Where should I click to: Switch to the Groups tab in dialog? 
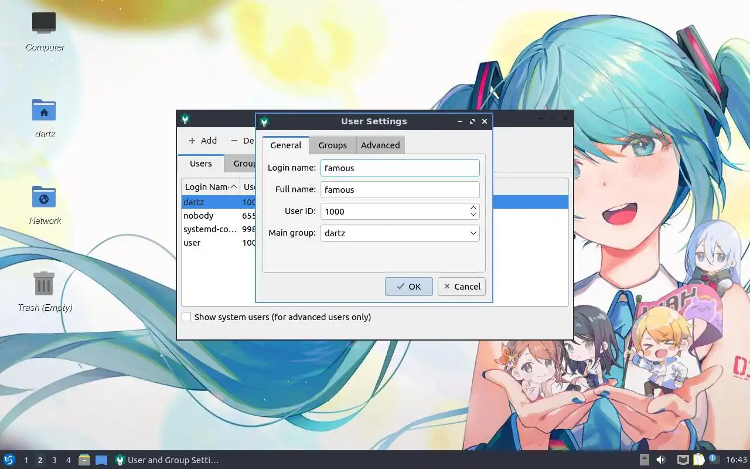(333, 145)
